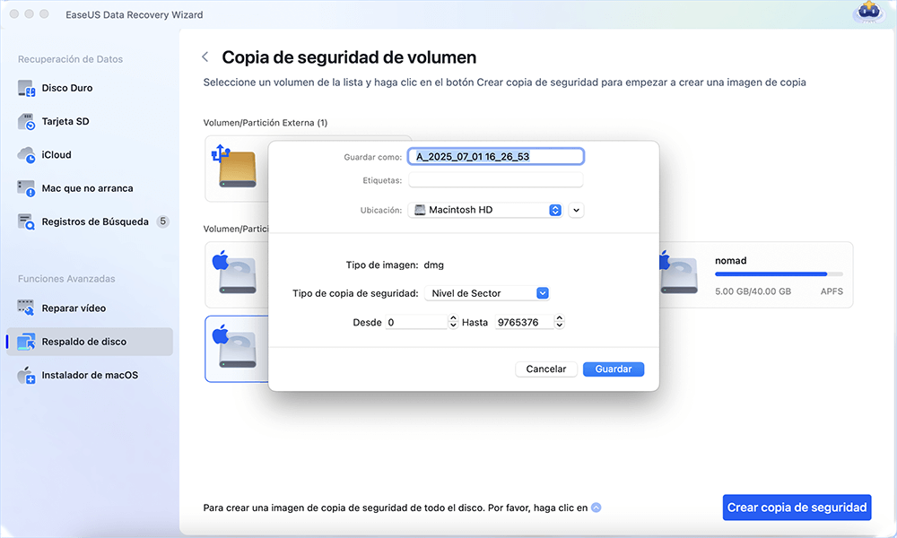Click the badge count 5 on Registros
The width and height of the screenshot is (897, 538).
point(163,221)
